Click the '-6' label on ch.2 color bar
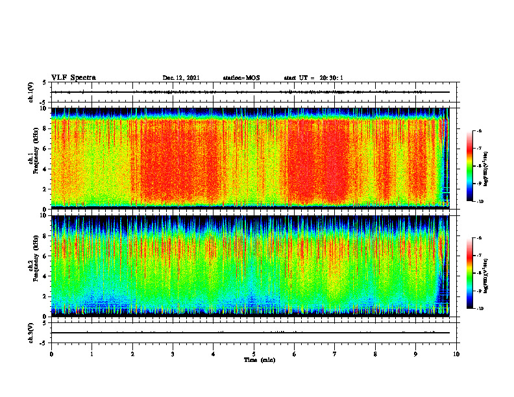Viewport: 514px width, 397px height. 479,238
